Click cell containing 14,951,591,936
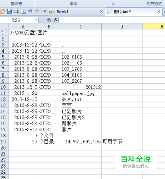 tap(81, 142)
